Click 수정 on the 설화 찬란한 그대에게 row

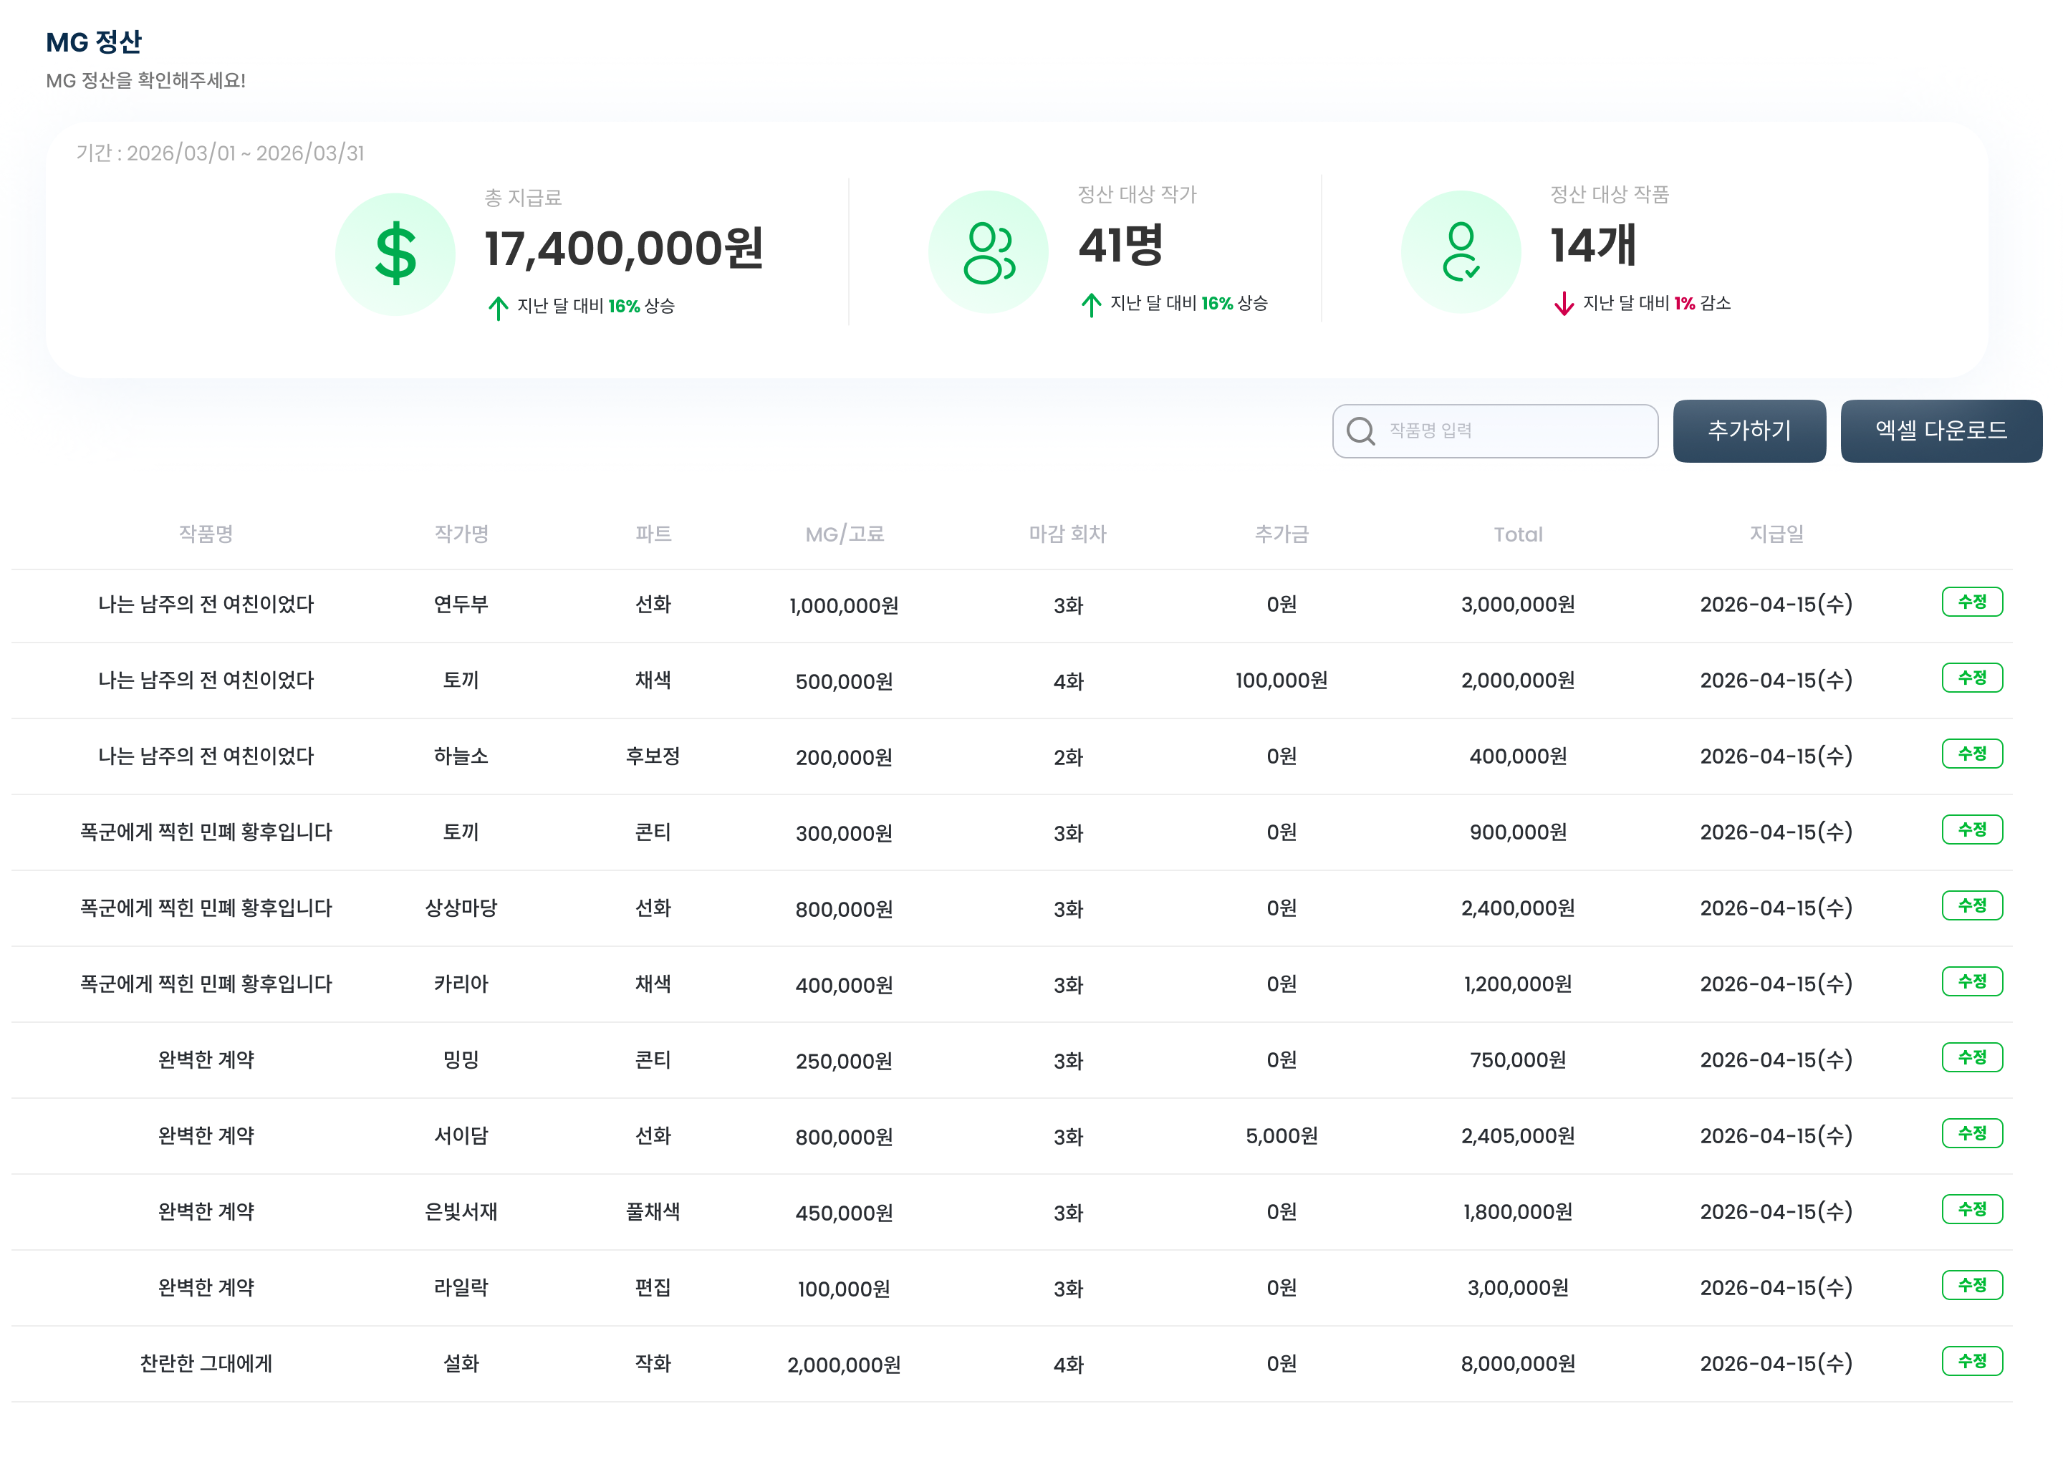(1971, 1360)
